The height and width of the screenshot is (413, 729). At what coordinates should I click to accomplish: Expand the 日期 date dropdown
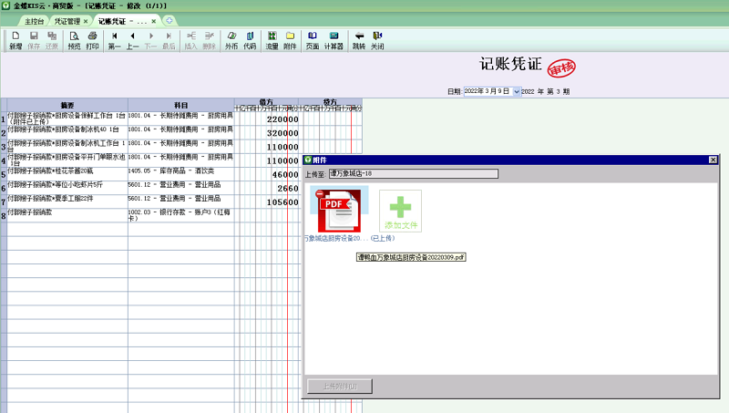(x=517, y=91)
